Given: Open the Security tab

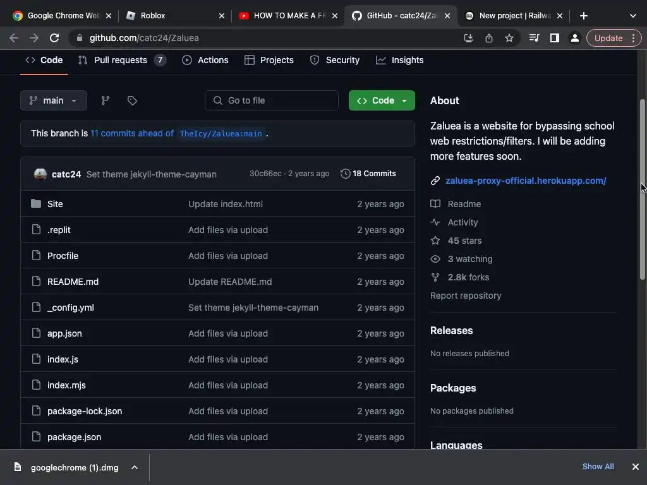Looking at the screenshot, I should (335, 60).
